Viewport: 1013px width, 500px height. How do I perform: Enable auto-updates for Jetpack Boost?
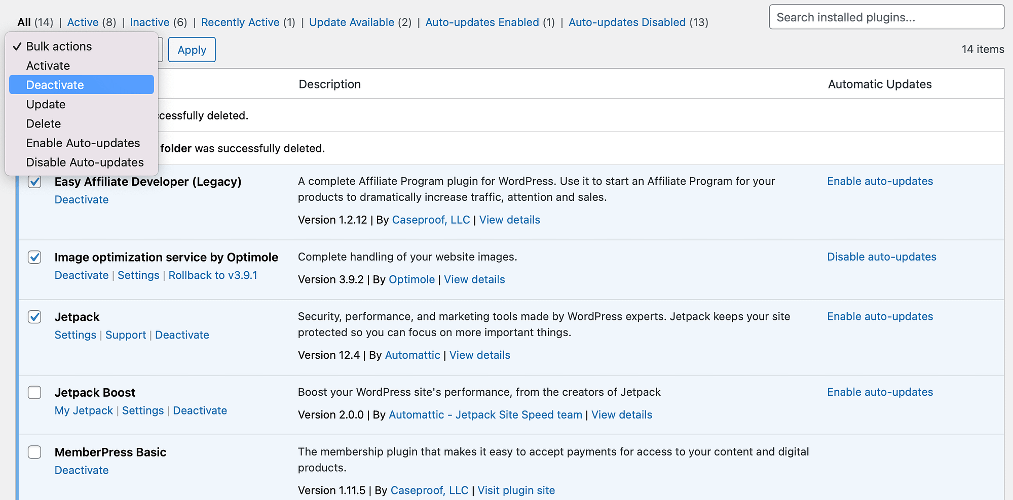click(880, 392)
